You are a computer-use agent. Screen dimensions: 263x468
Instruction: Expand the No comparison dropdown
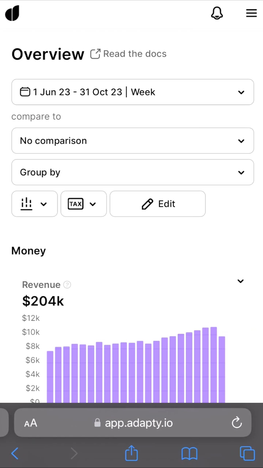click(x=133, y=141)
